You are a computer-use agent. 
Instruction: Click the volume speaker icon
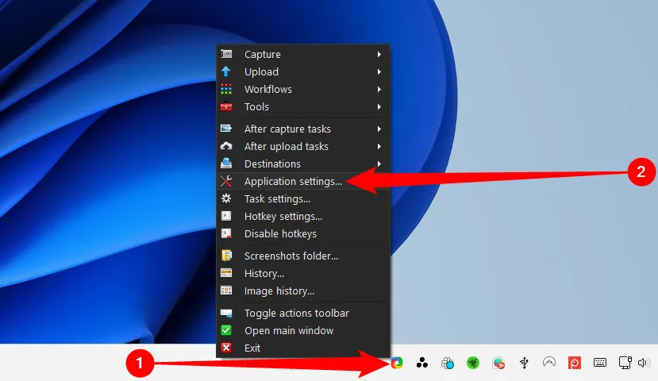[x=642, y=363]
